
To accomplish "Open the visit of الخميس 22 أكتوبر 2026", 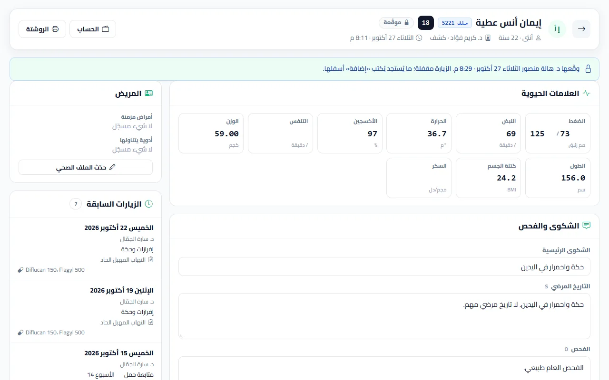I will point(86,248).
